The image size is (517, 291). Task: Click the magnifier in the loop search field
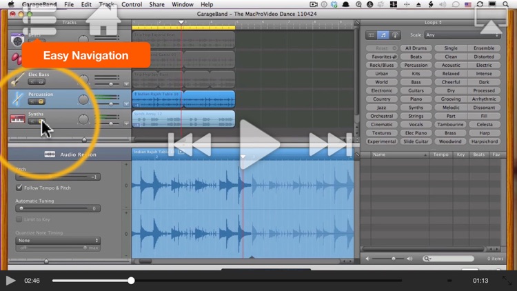427,259
